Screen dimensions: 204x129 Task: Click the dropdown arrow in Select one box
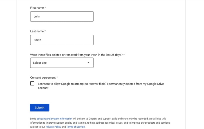(x=88, y=63)
